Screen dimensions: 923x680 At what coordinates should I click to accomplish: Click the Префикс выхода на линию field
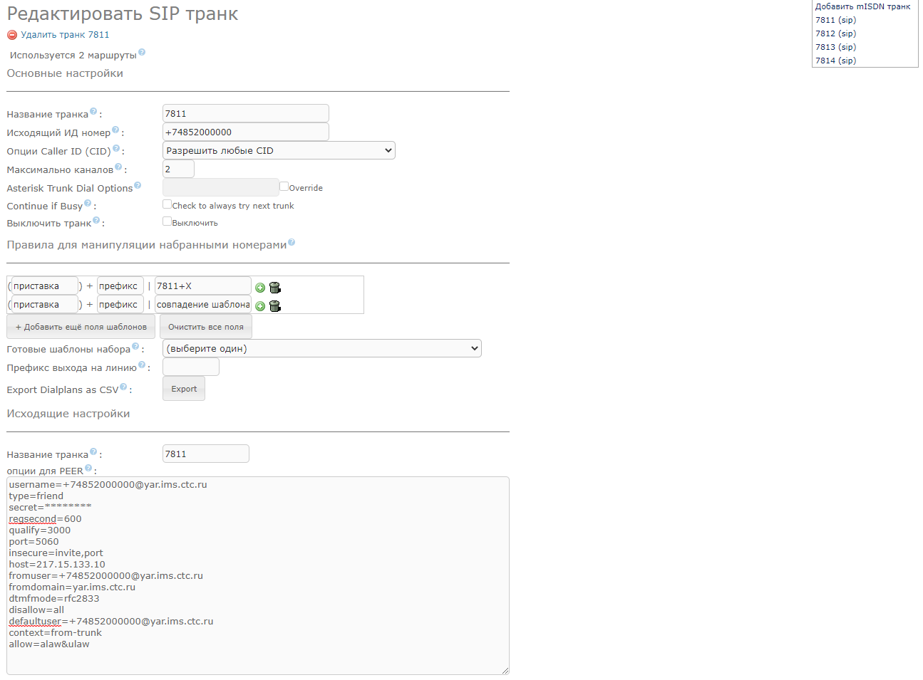(190, 367)
